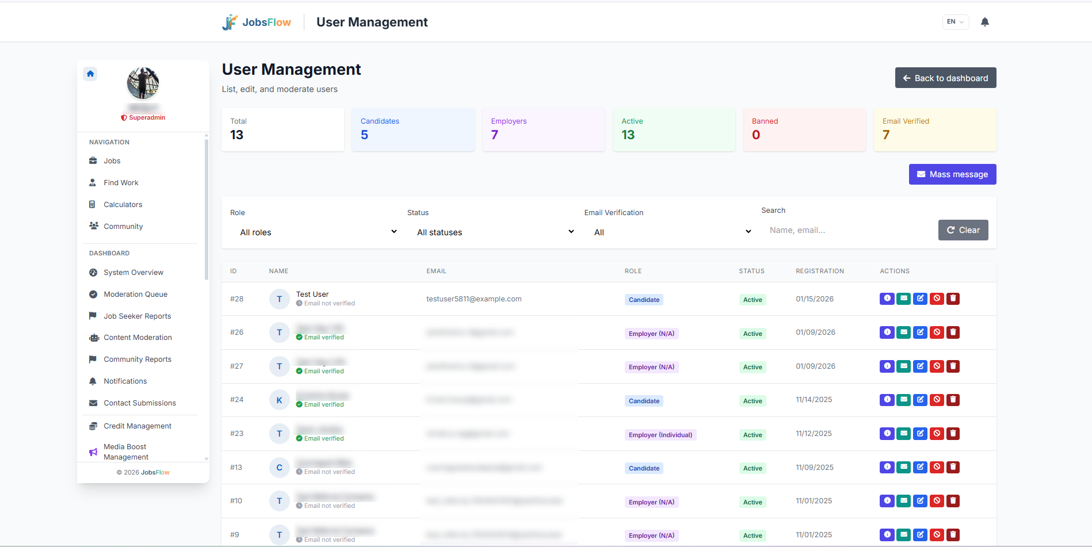Open the info details icon for Test User
1092x547 pixels.
[887, 299]
